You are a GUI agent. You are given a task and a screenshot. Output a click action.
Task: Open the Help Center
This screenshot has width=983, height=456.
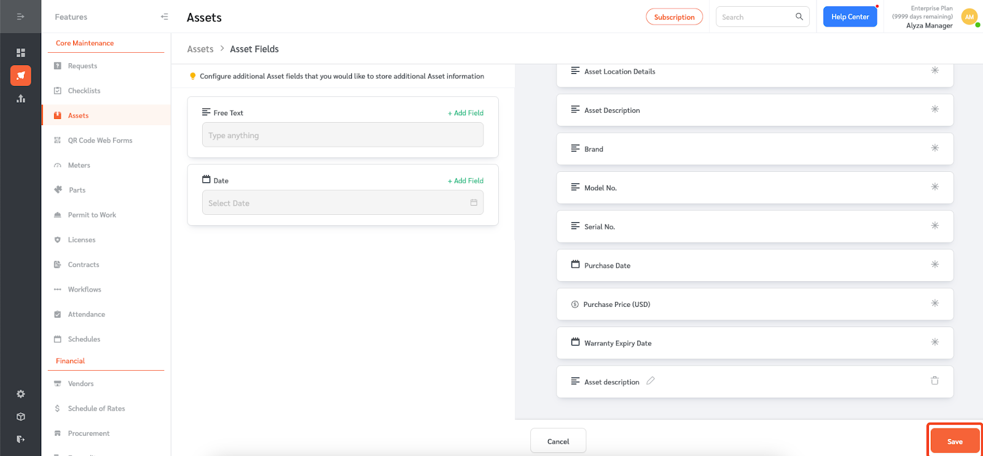pyautogui.click(x=850, y=17)
